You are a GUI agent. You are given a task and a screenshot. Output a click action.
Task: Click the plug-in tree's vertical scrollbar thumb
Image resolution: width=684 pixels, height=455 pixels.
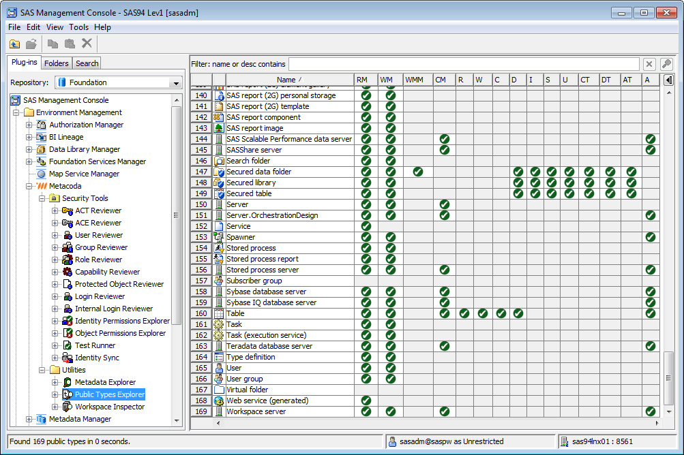coord(176,215)
